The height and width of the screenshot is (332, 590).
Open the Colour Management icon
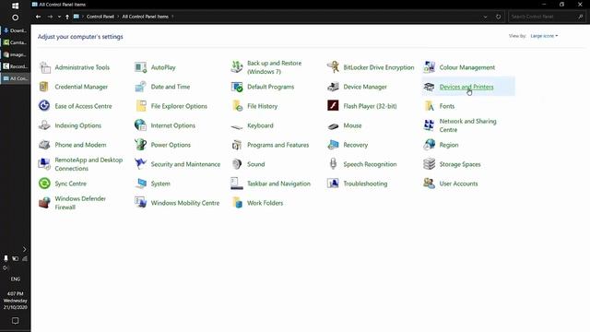coord(430,67)
